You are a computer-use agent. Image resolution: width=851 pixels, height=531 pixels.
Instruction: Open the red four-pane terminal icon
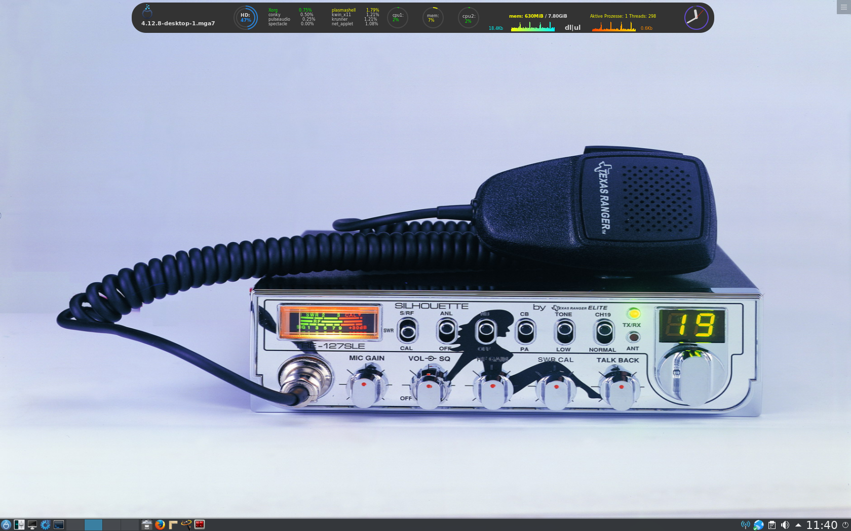200,525
